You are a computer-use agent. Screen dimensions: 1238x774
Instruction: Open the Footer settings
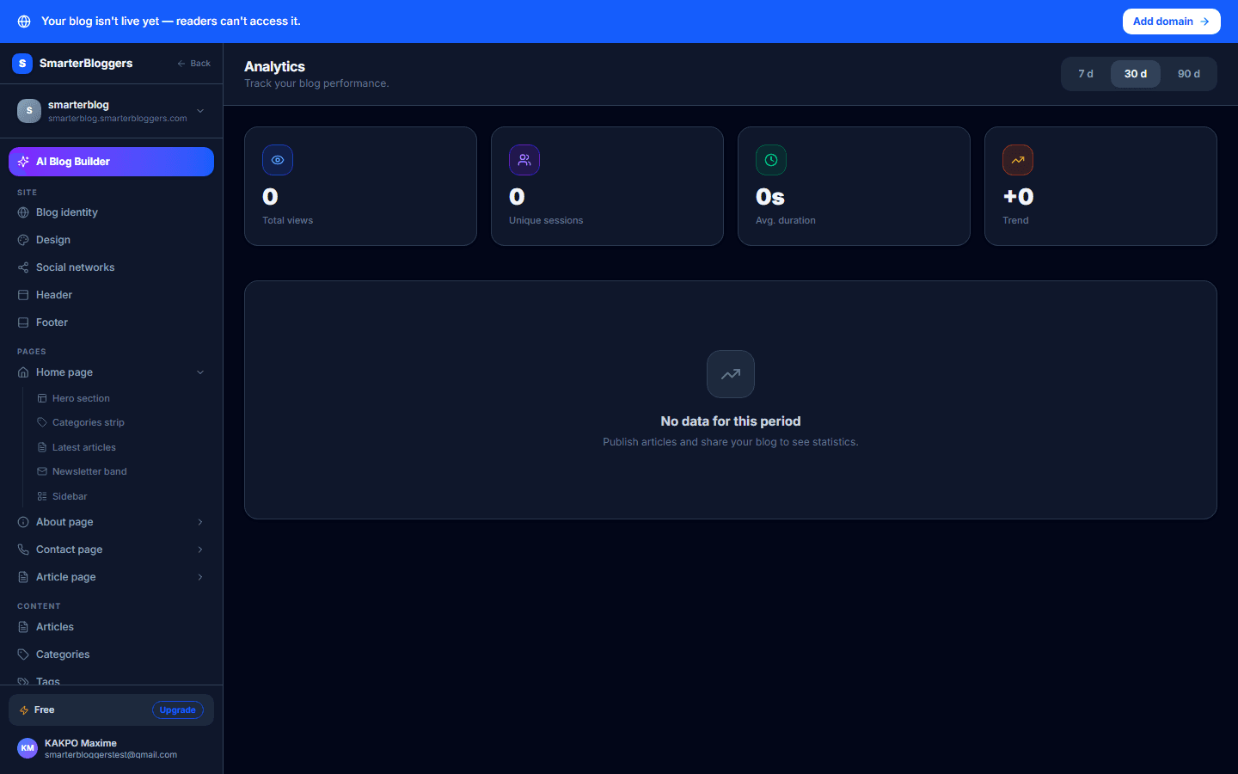click(111, 322)
